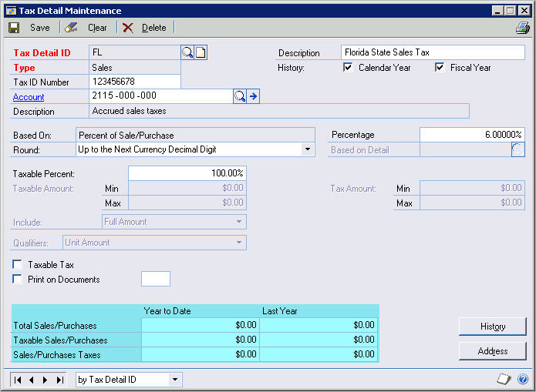Click the note icon beside Tax Detail ID

coord(201,52)
